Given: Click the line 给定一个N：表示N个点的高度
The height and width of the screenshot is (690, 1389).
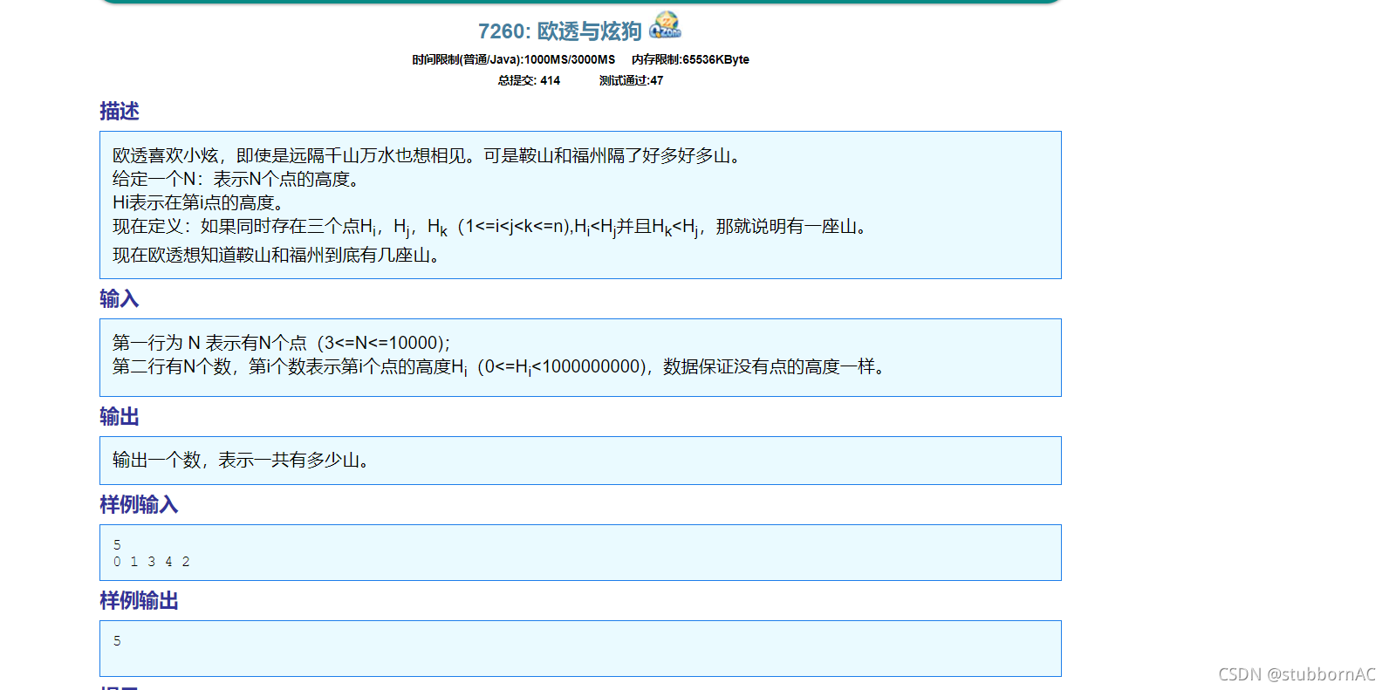Looking at the screenshot, I should point(238,179).
